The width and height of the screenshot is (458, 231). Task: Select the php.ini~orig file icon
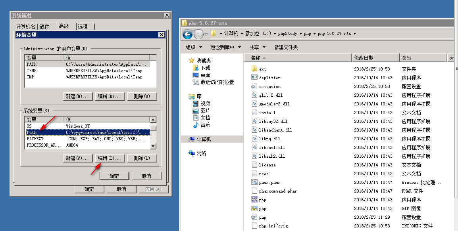coord(254,226)
